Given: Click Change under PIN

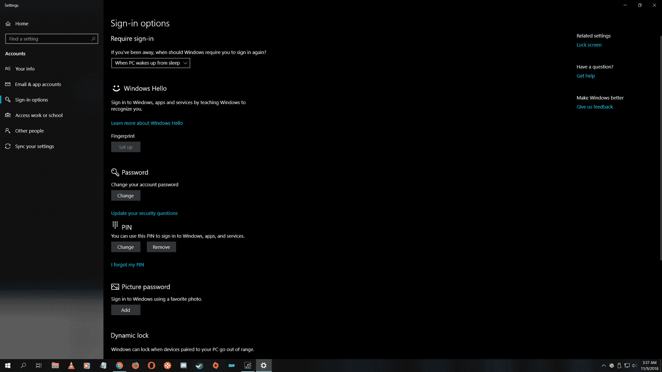Looking at the screenshot, I should click(126, 247).
